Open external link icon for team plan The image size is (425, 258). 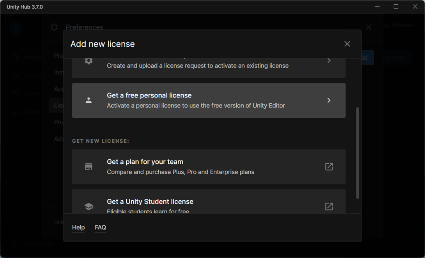click(x=329, y=167)
